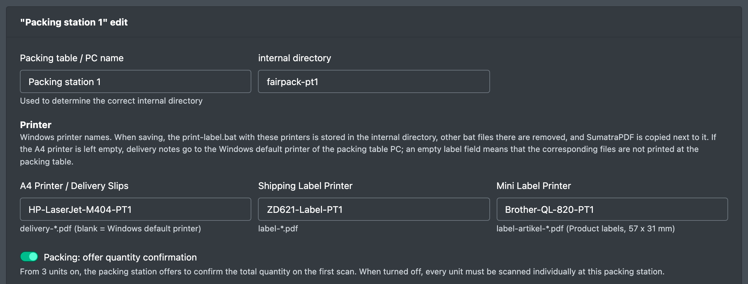Screen dimensions: 748x284
Task: Disable the packing quantity confirmation toggle
Action: (29, 257)
